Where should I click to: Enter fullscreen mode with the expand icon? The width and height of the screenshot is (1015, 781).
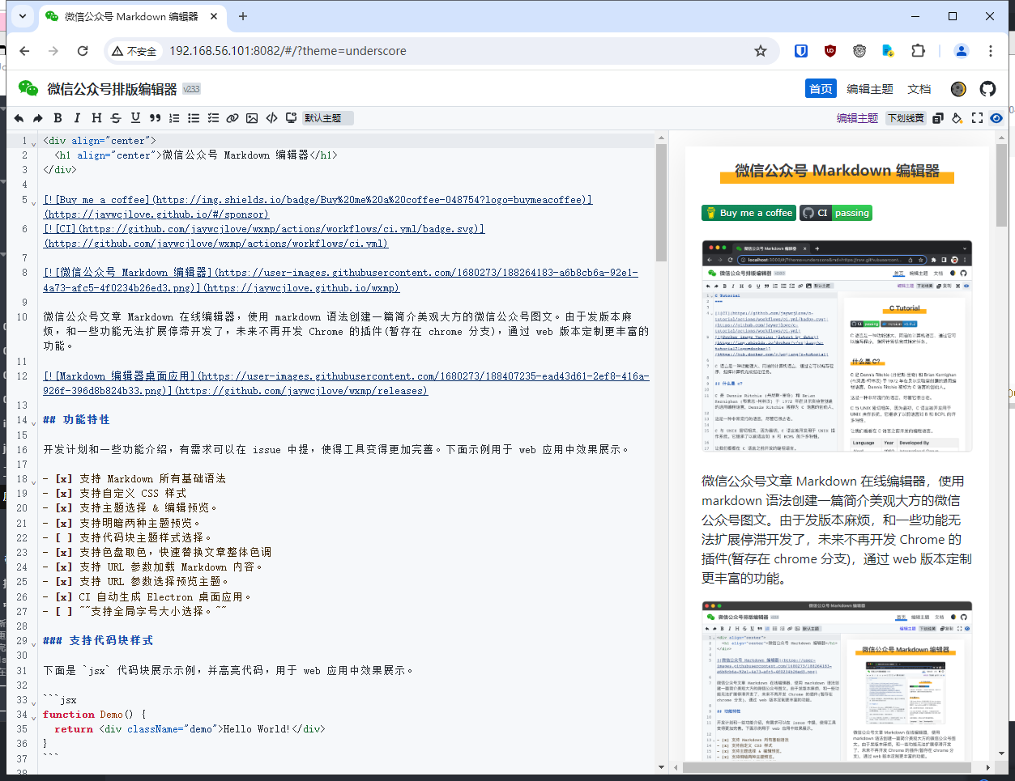click(977, 118)
